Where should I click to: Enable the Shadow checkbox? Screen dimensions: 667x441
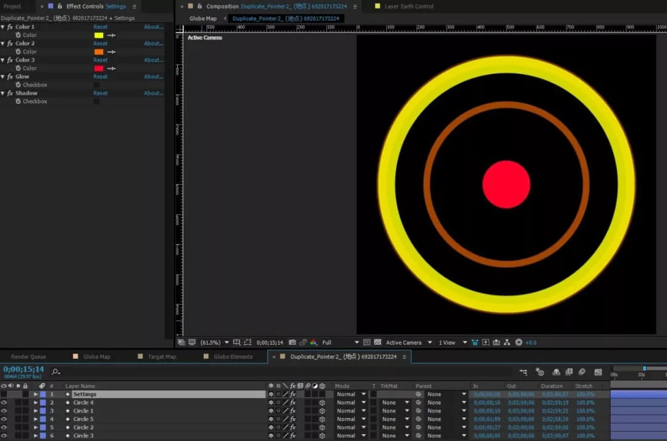point(96,101)
